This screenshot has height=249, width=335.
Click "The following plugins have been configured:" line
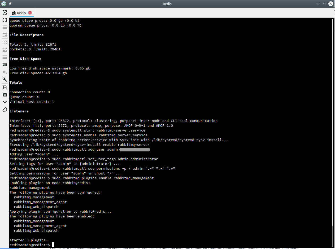click(x=55, y=193)
